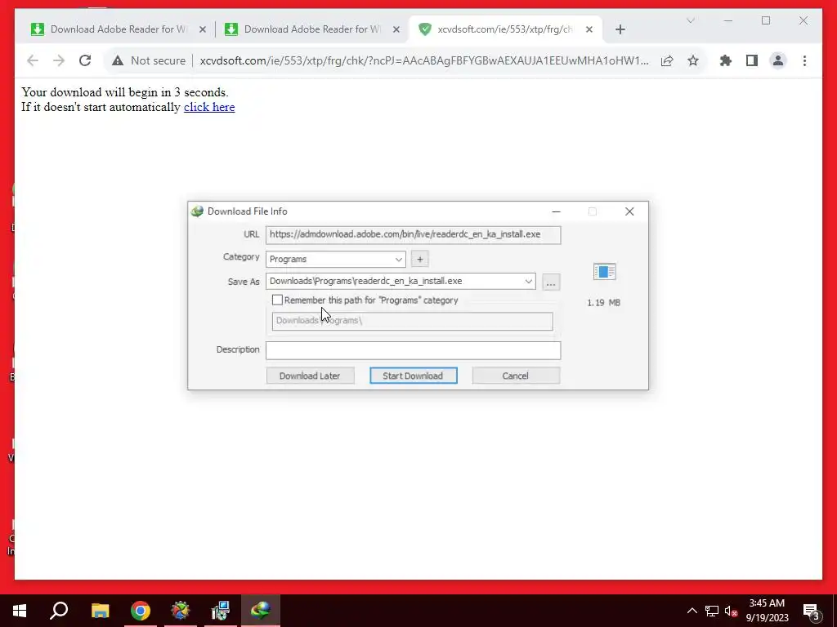Open the notification center icon
This screenshot has height=627, width=837.
coord(812,611)
